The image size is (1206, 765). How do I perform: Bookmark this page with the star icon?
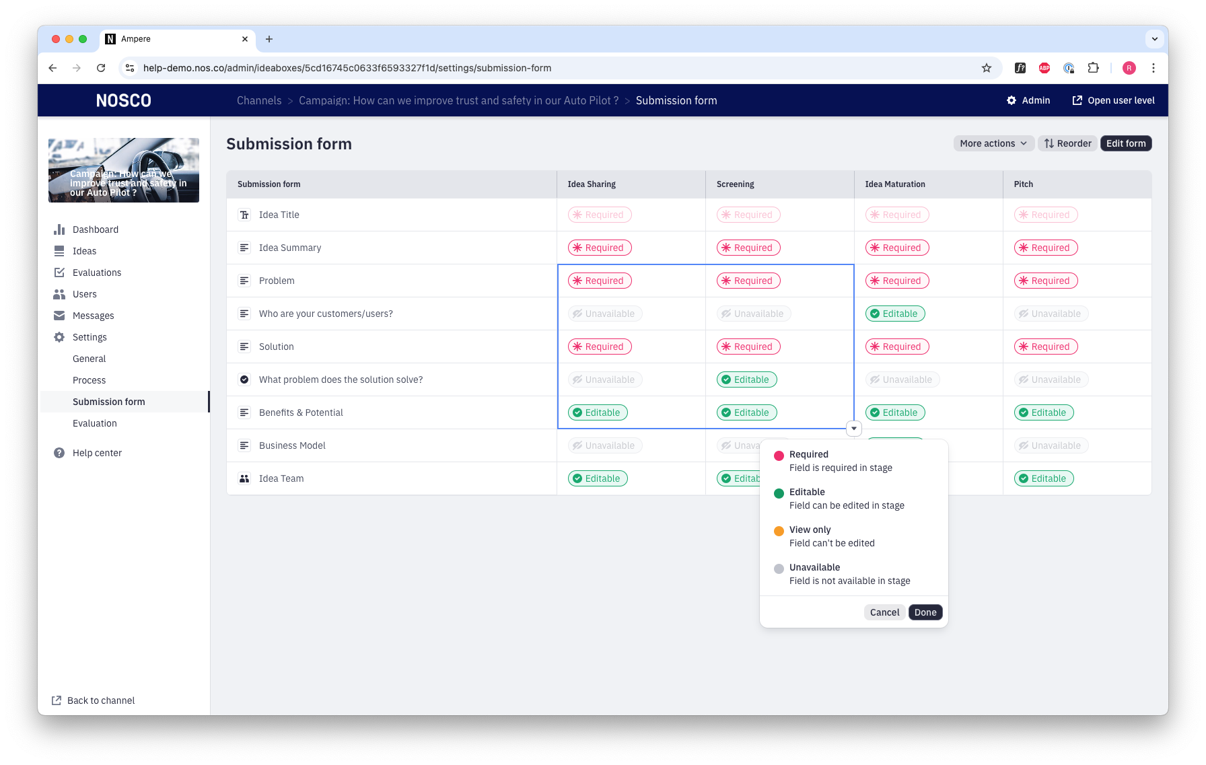[x=987, y=68]
